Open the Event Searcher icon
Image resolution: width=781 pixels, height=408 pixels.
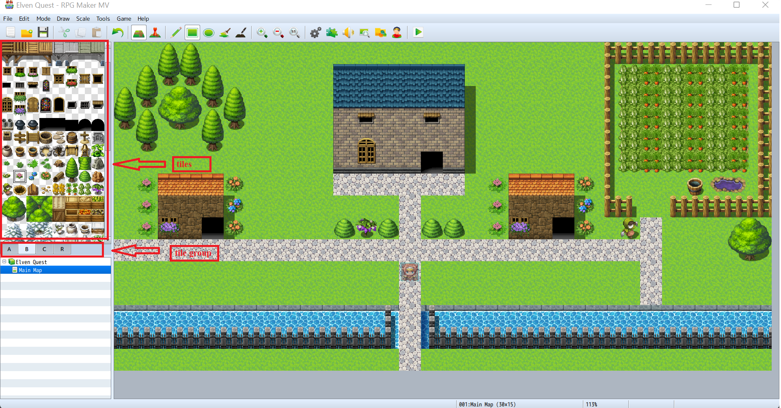pos(364,32)
